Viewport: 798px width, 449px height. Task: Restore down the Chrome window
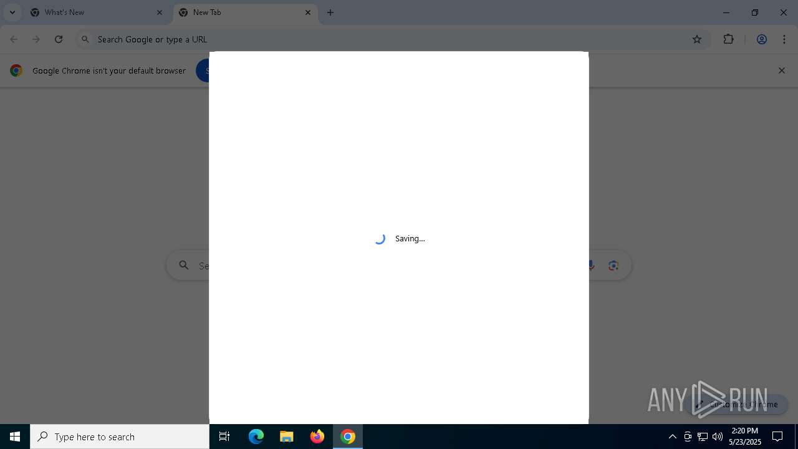[x=755, y=12]
